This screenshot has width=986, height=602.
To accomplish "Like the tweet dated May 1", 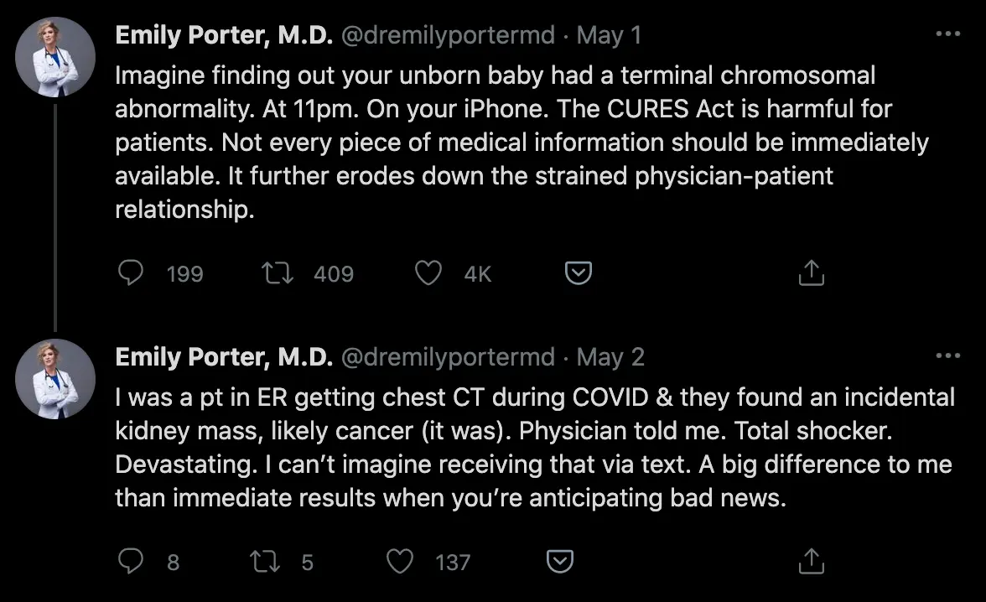I will tap(428, 272).
